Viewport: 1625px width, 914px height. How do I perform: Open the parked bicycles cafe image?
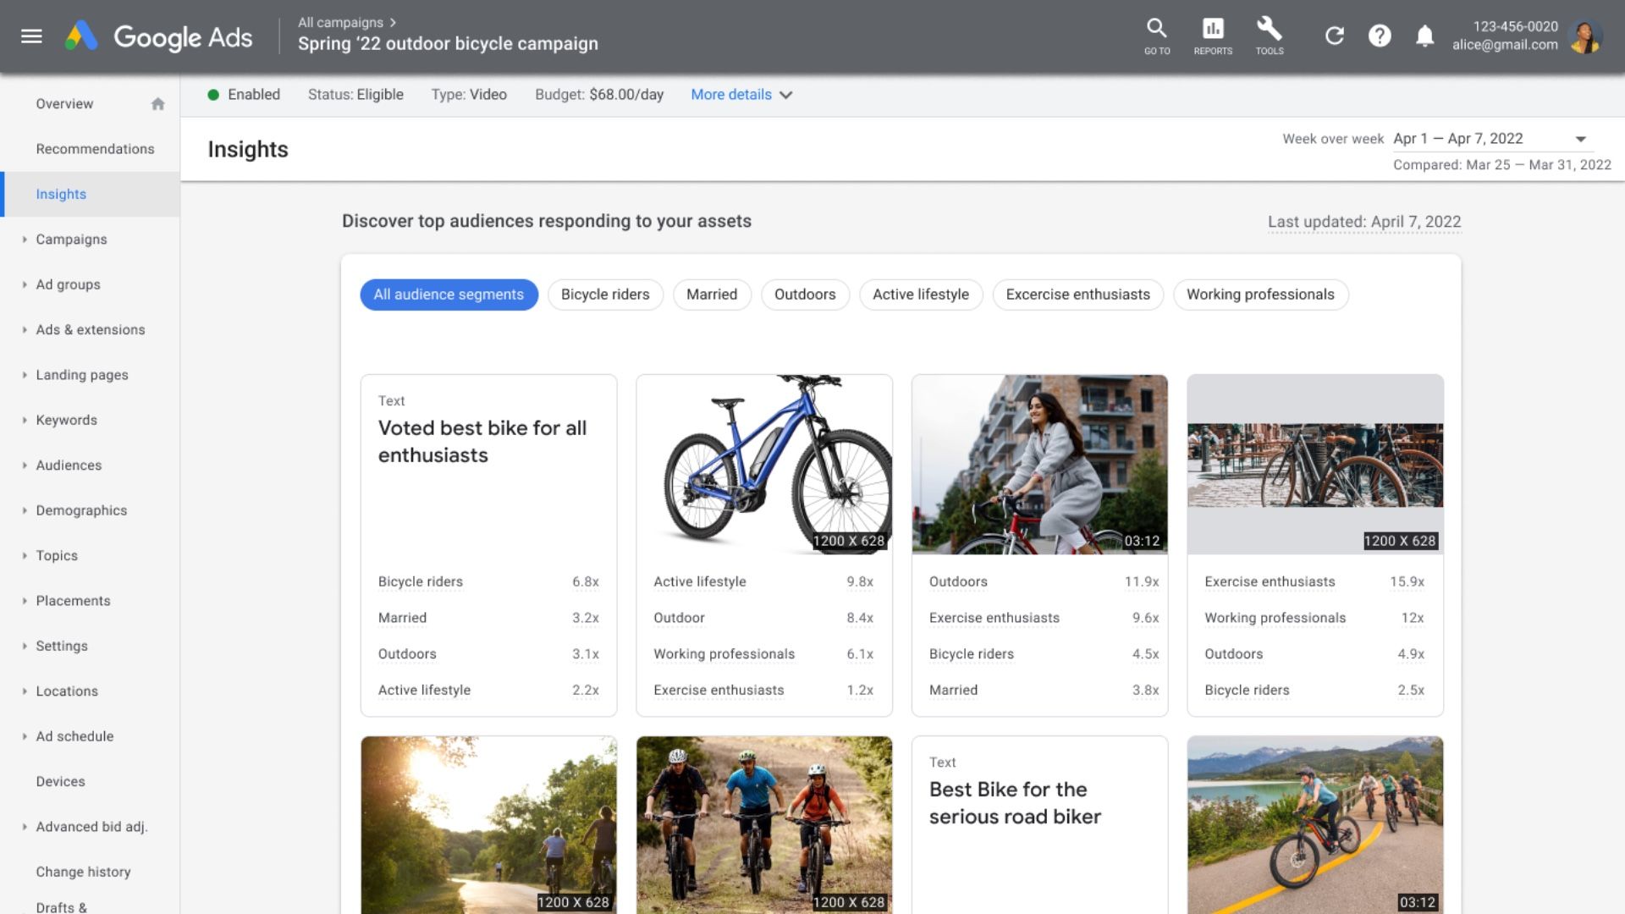point(1315,465)
